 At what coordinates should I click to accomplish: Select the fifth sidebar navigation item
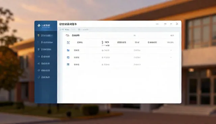click(x=44, y=63)
